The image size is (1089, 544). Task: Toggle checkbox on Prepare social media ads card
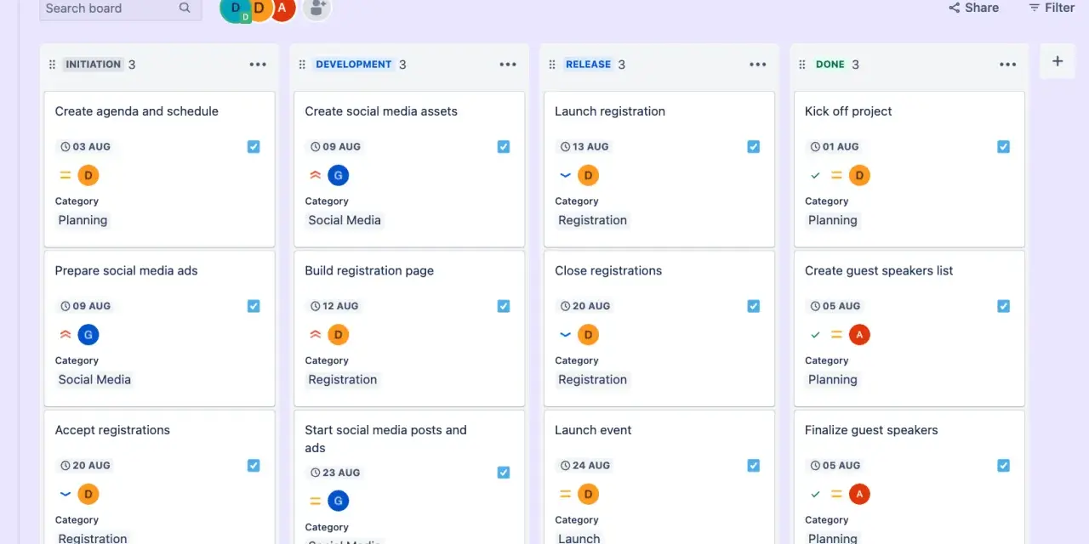coord(254,306)
